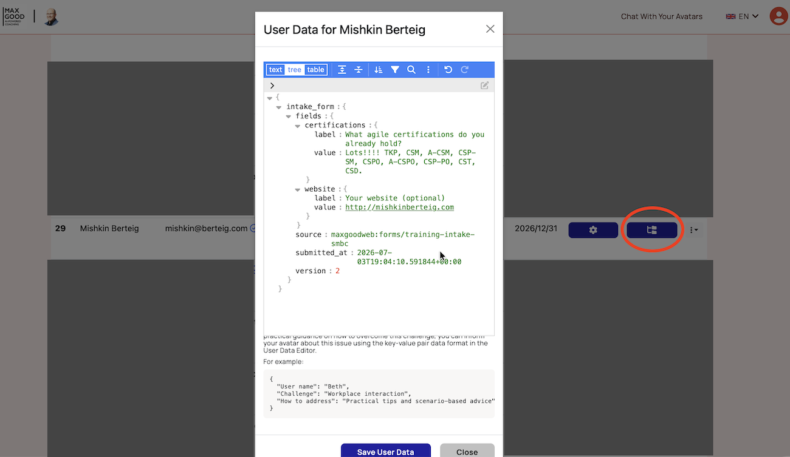This screenshot has height=457, width=790.
Task: Click the submitted_at key name
Action: [322, 252]
